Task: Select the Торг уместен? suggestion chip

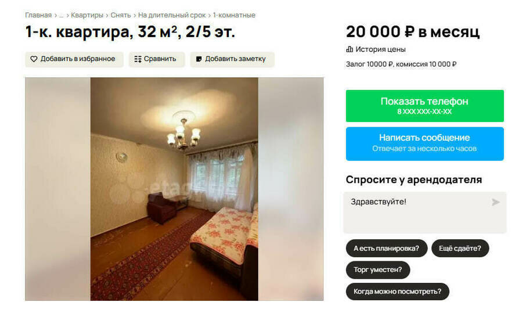Action: click(378, 270)
